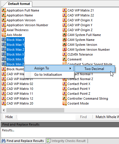Select the Default format tab
The height and width of the screenshot is (144, 119).
point(19,4)
